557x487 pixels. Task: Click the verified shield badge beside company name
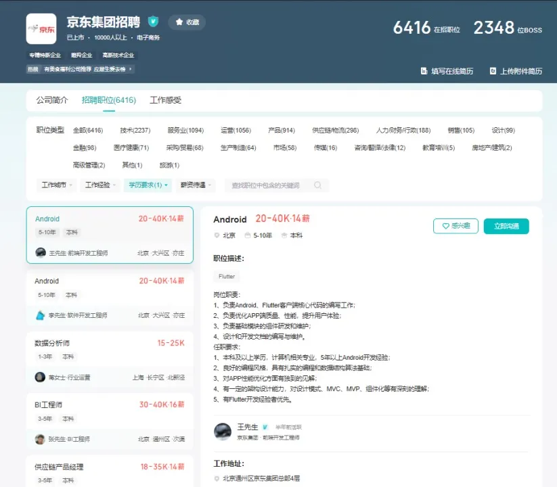(153, 22)
